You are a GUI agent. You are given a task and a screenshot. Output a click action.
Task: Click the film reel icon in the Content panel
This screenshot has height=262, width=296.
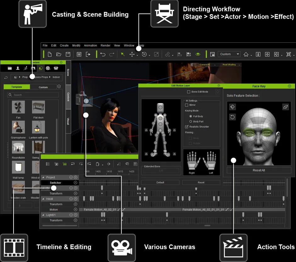48,68
